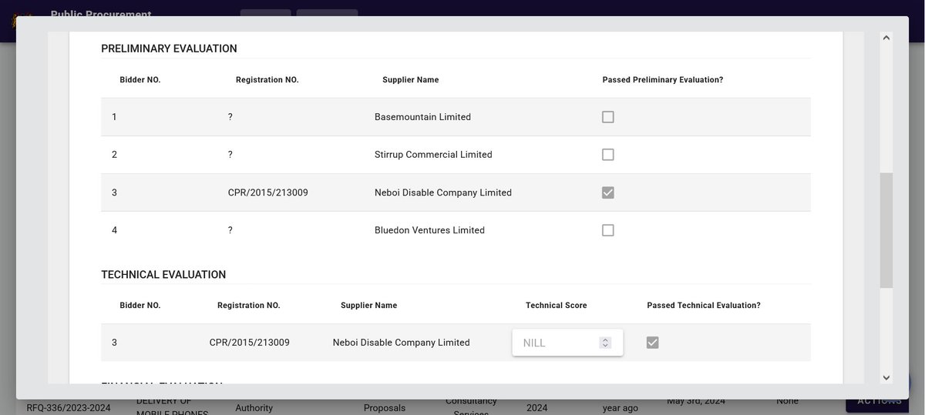The width and height of the screenshot is (925, 415).
Task: Click the dialog scrollbar up arrow
Action: [886, 37]
